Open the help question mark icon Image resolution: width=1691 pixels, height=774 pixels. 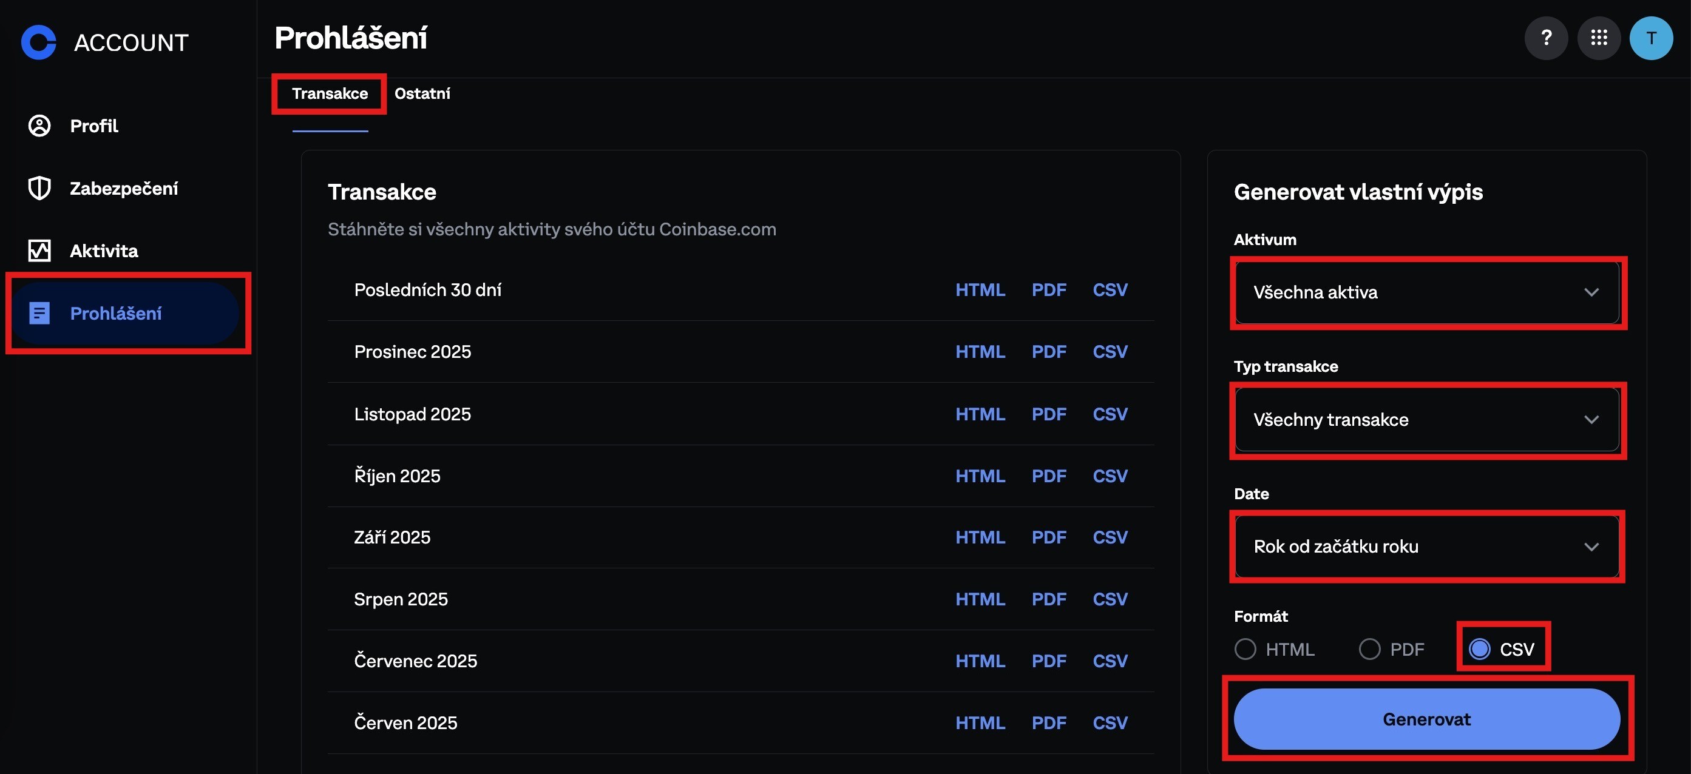(x=1547, y=38)
